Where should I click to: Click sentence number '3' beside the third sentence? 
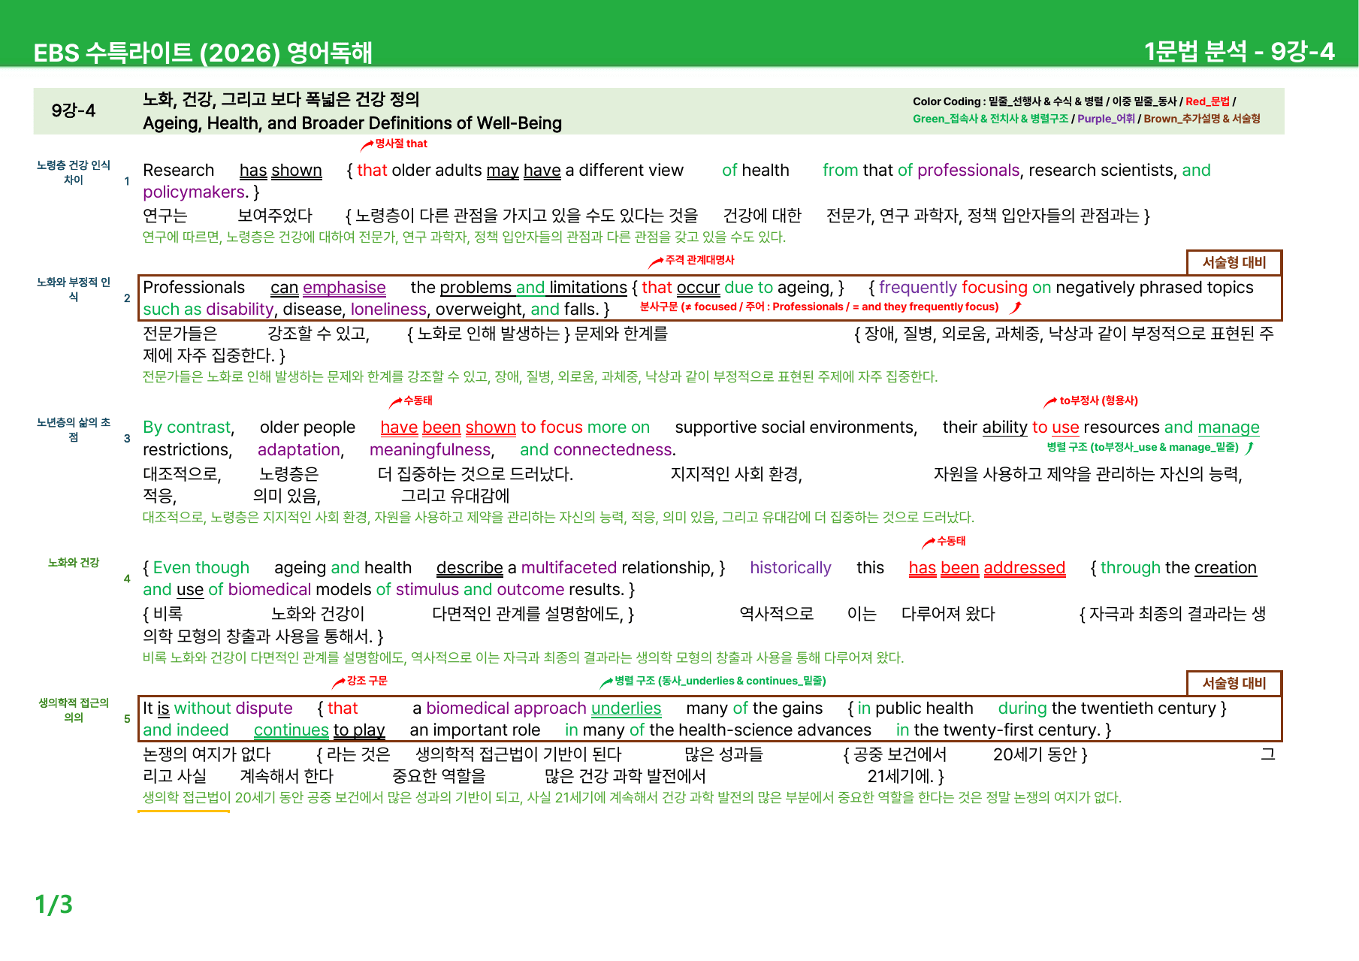[x=127, y=439]
